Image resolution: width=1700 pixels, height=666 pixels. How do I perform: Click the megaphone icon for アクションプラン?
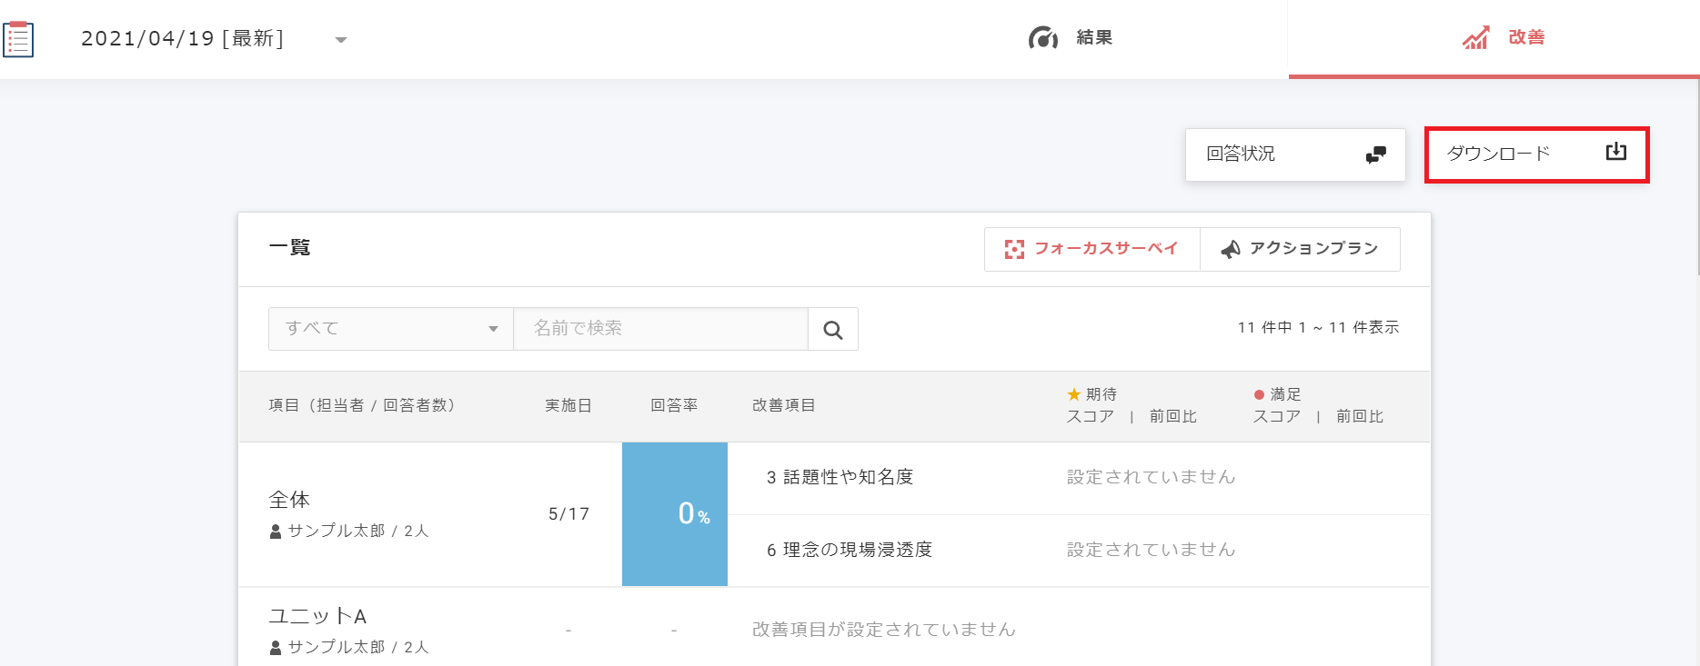tap(1230, 249)
